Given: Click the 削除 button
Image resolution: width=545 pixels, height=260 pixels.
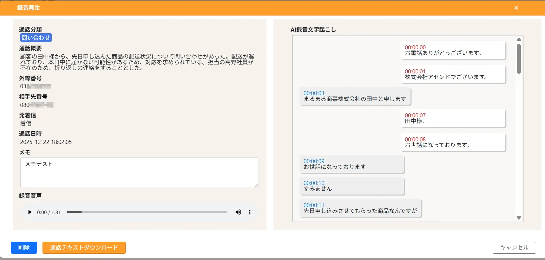Looking at the screenshot, I should [x=24, y=248].
